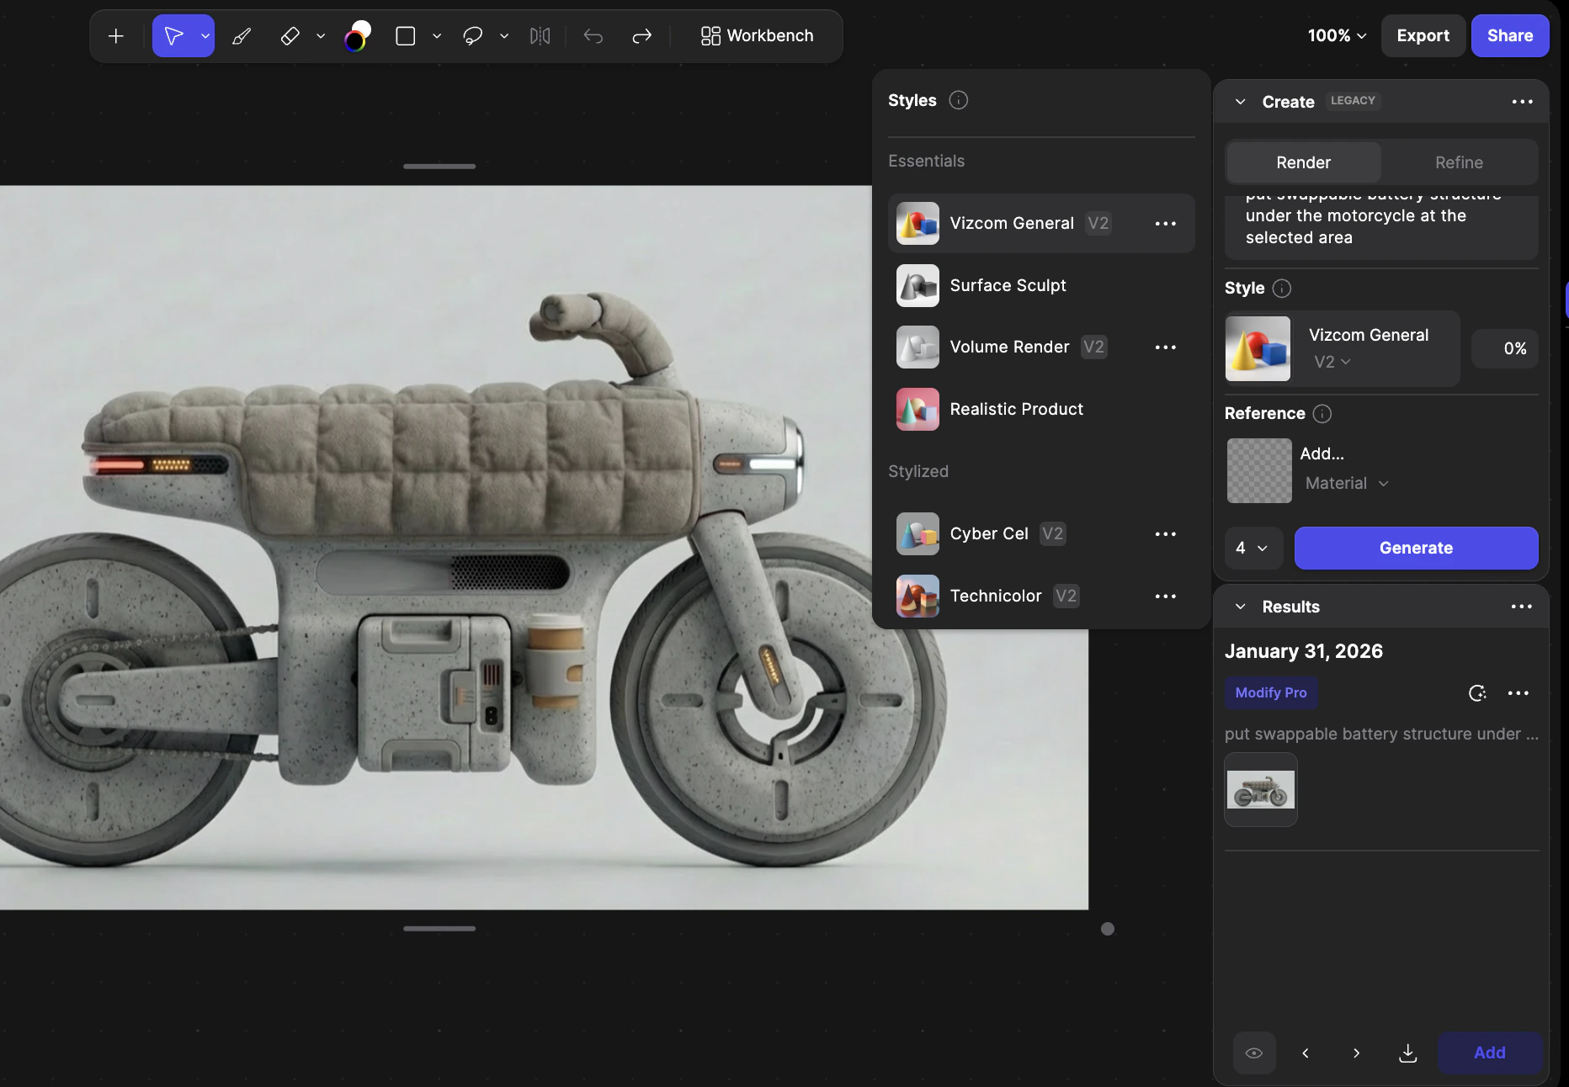Select the motorcycle result thumbnail

tap(1260, 790)
